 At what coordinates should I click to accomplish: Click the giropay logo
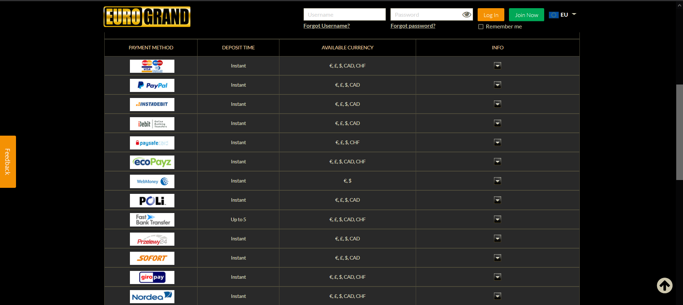(152, 277)
